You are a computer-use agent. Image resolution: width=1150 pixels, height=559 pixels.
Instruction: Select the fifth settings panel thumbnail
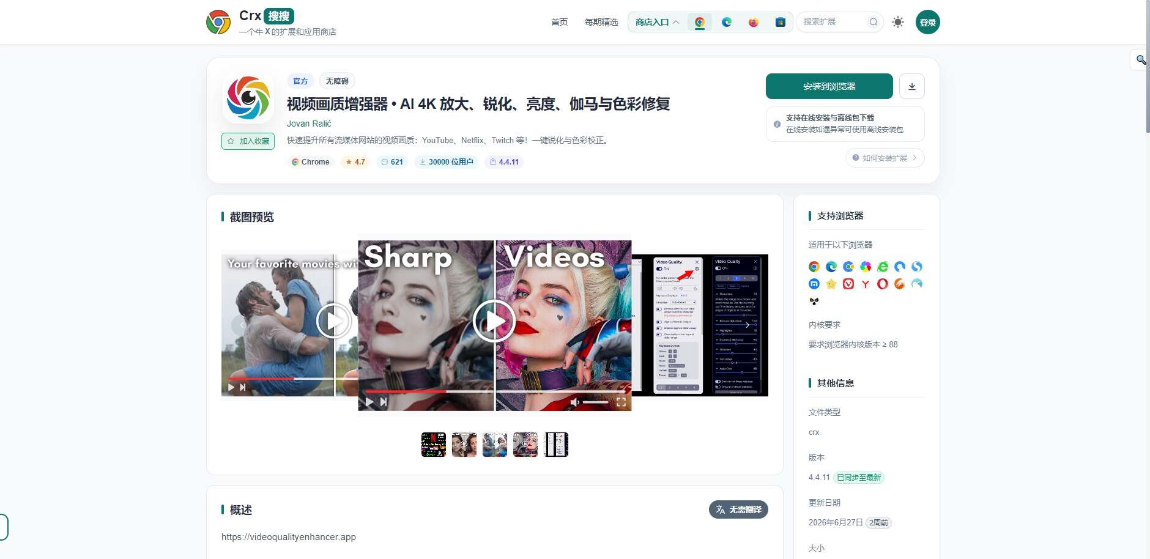(556, 445)
